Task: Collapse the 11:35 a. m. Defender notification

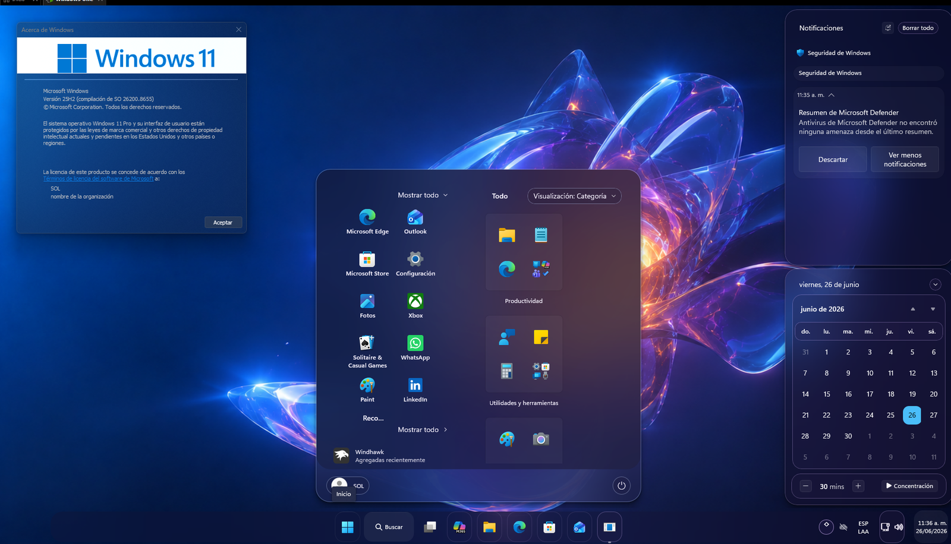Action: point(831,95)
